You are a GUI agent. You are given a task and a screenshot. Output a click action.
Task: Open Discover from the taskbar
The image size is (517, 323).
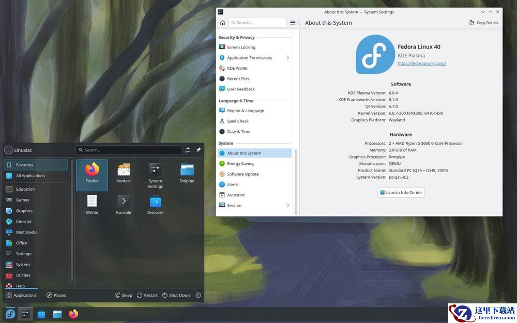tap(41, 314)
